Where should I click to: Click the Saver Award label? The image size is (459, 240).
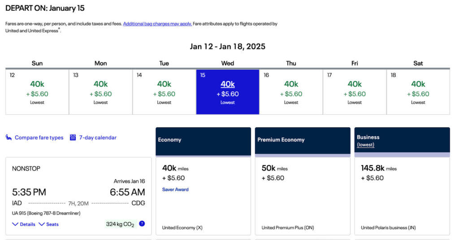coord(175,189)
